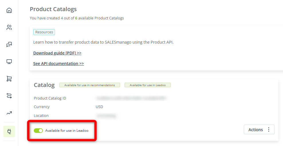Click the three-dot icon beside Actions
The height and width of the screenshot is (146, 283).
click(269, 129)
